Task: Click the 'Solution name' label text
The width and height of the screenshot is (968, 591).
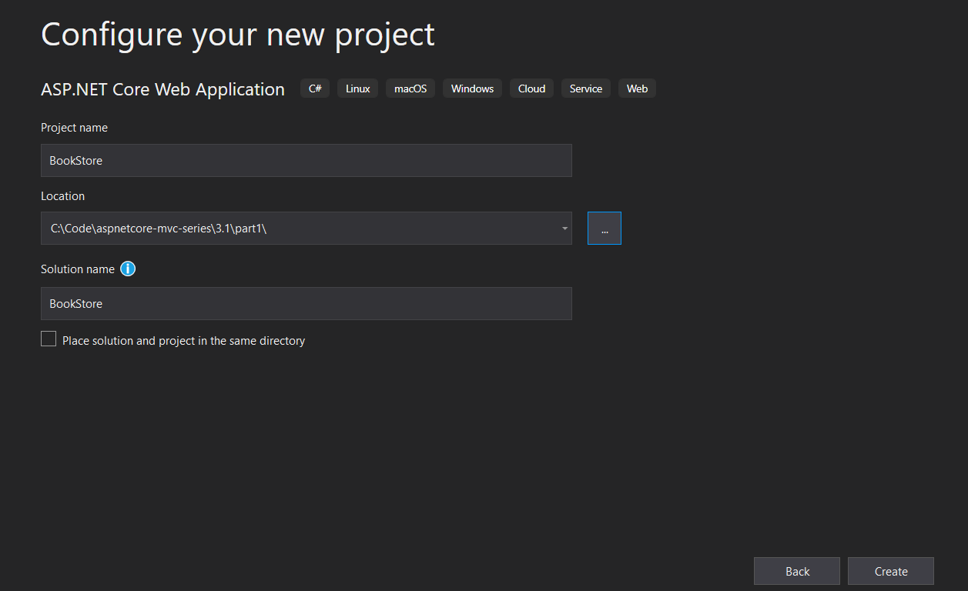Action: pyautogui.click(x=77, y=269)
